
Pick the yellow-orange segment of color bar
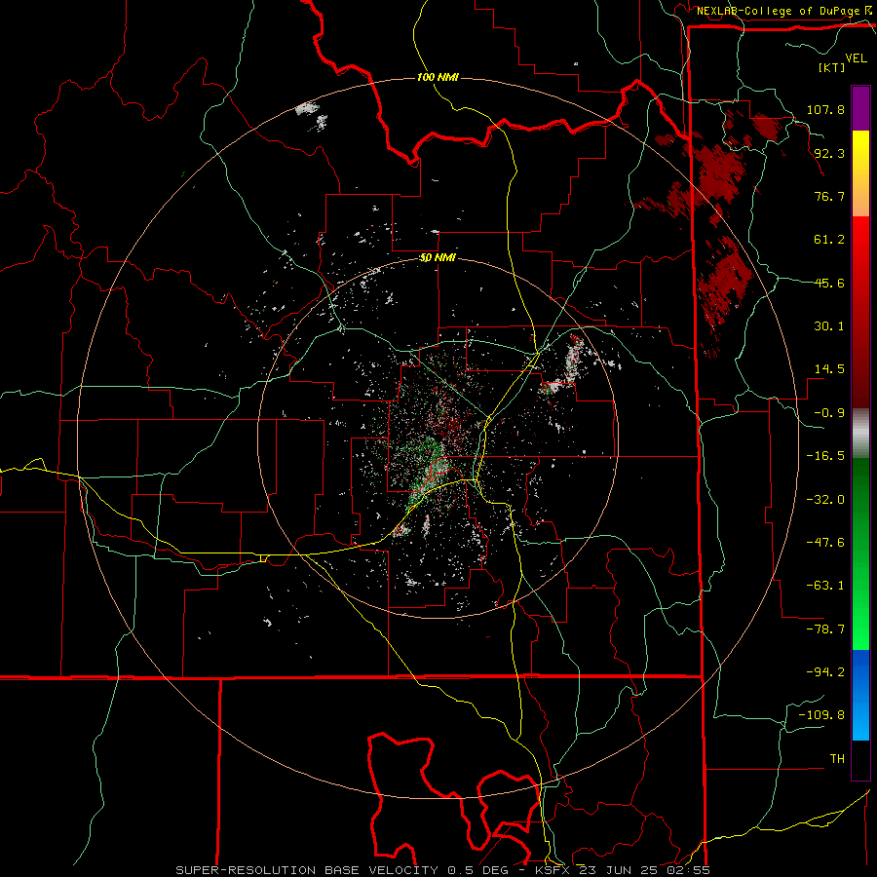pos(860,173)
